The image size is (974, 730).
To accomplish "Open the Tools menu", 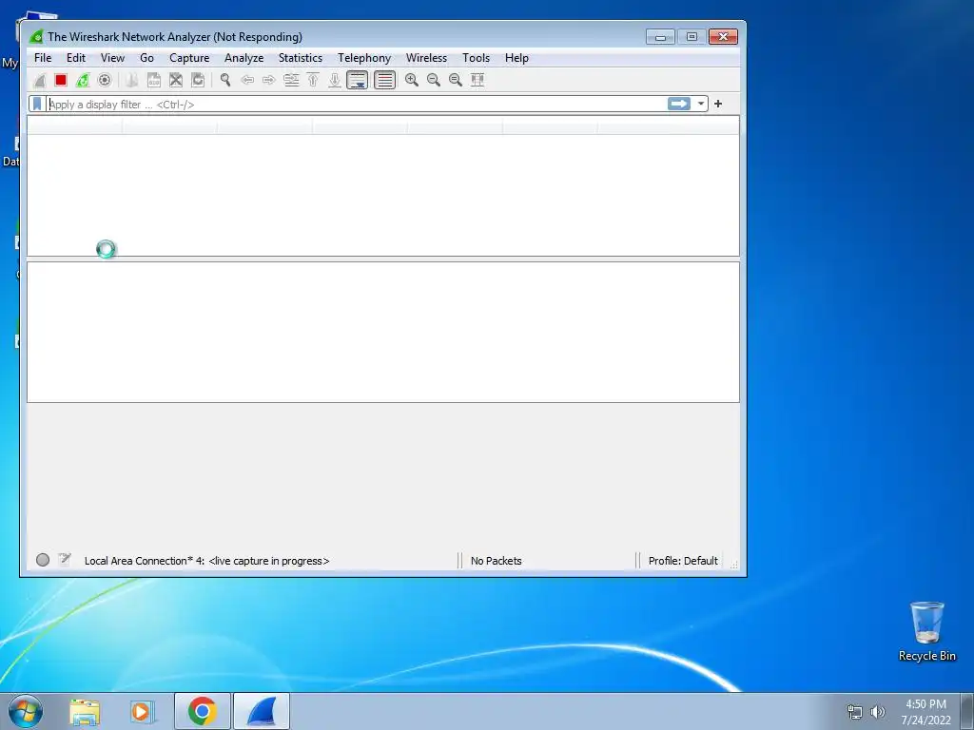I will tap(476, 58).
